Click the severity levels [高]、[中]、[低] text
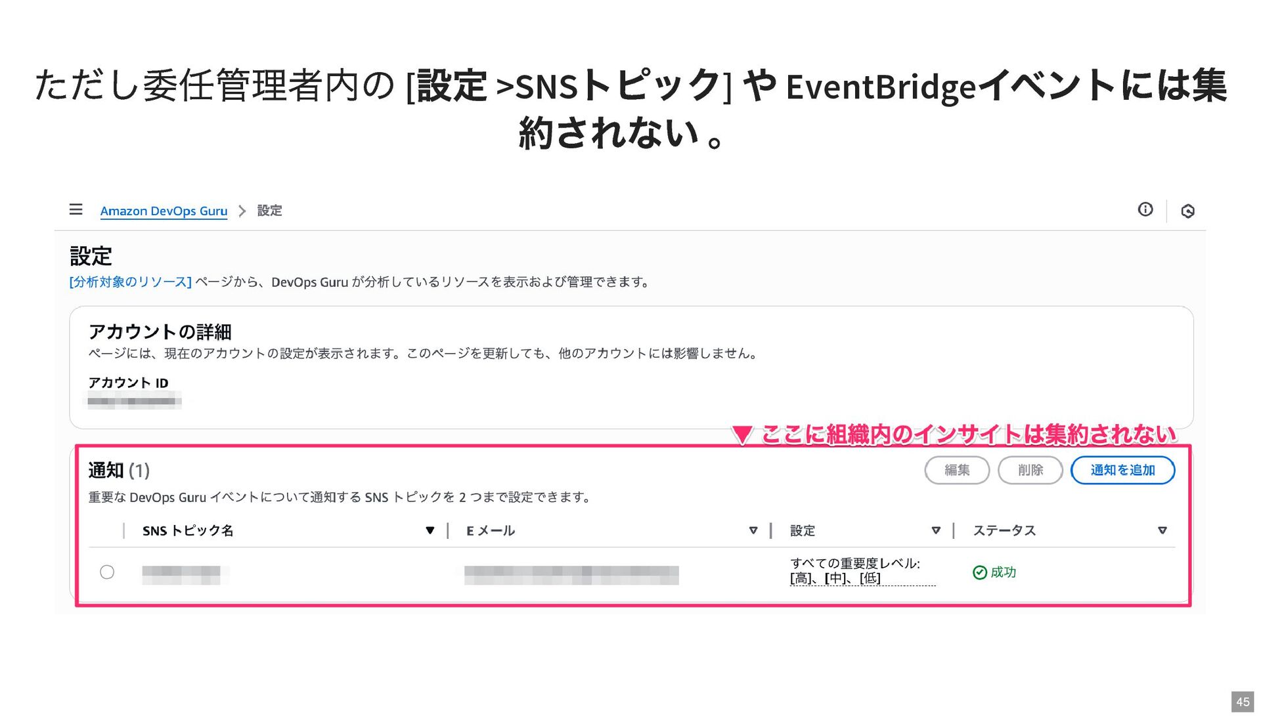1261x720 pixels. (x=835, y=578)
